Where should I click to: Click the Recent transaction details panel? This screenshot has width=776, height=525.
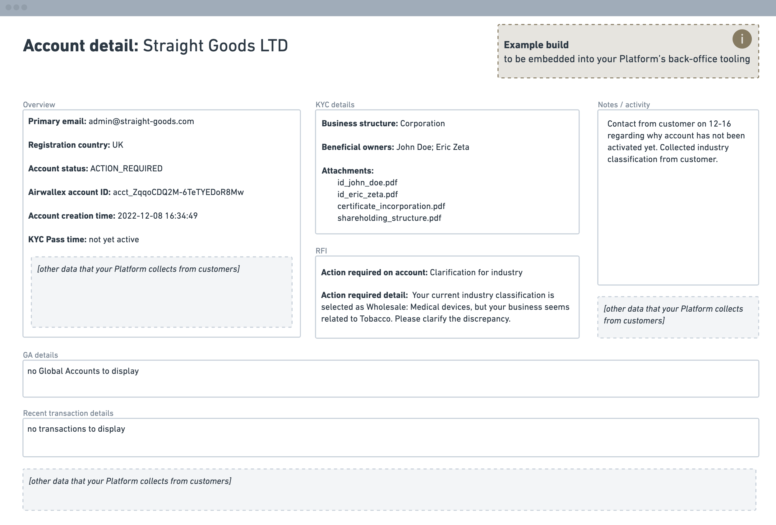click(390, 438)
